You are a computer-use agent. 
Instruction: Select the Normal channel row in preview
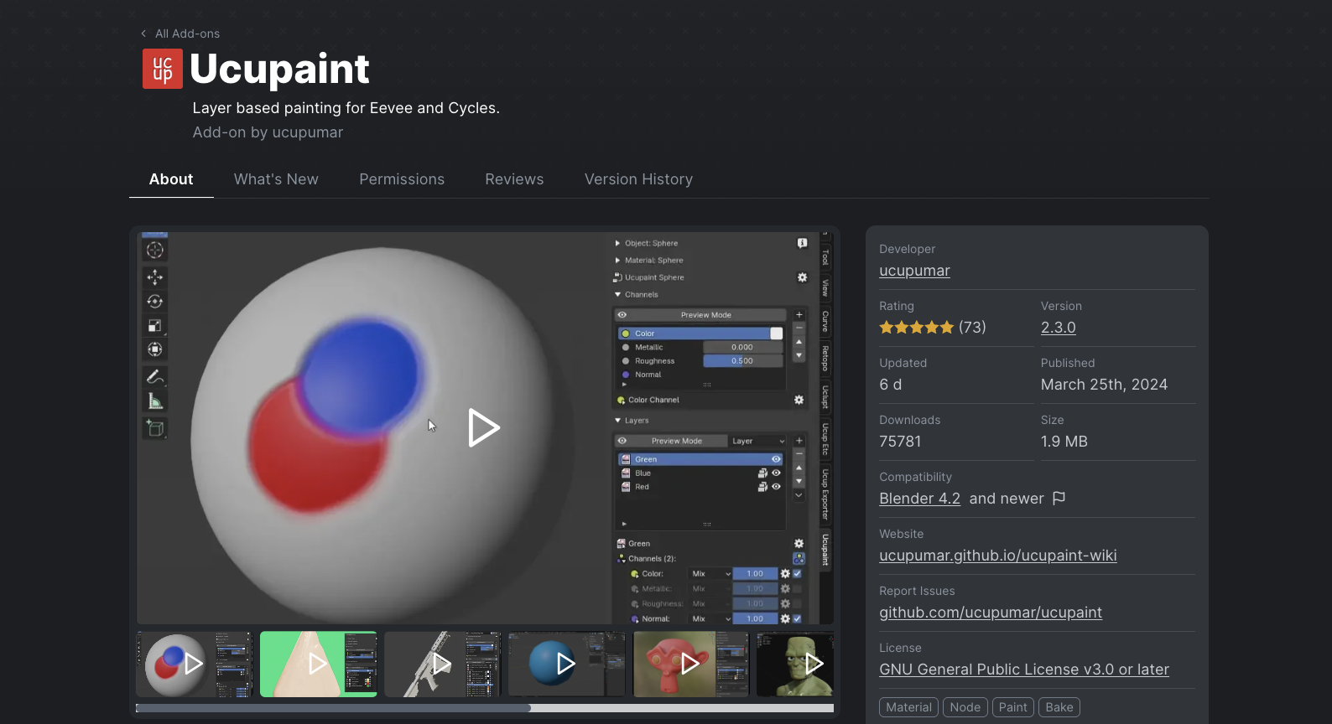point(700,375)
